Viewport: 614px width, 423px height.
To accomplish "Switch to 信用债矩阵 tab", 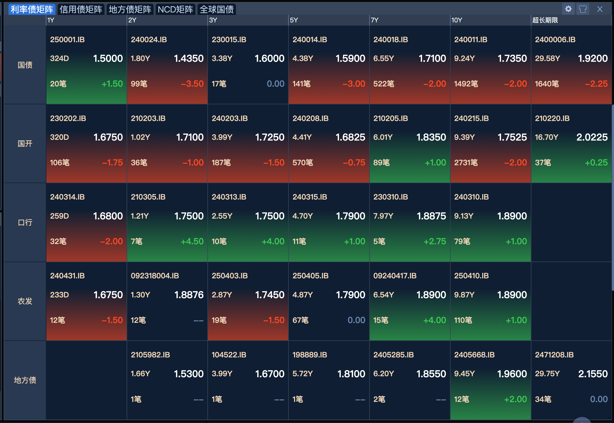I will click(81, 10).
